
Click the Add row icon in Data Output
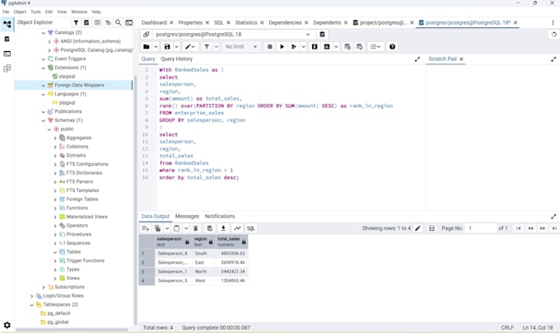pyautogui.click(x=146, y=228)
